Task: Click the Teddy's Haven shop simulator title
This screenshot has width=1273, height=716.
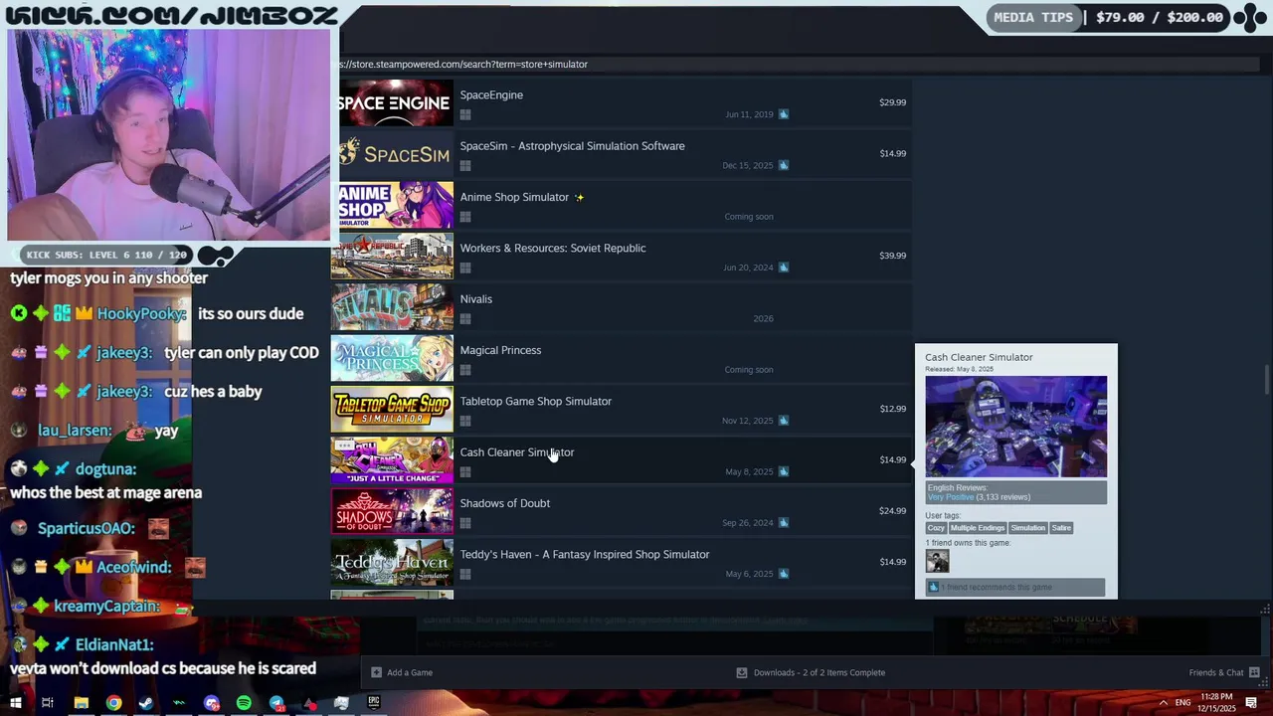Action: (x=585, y=554)
